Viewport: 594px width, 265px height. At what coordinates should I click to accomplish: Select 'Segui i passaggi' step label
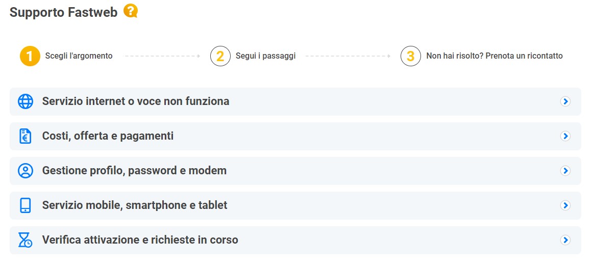click(x=265, y=56)
